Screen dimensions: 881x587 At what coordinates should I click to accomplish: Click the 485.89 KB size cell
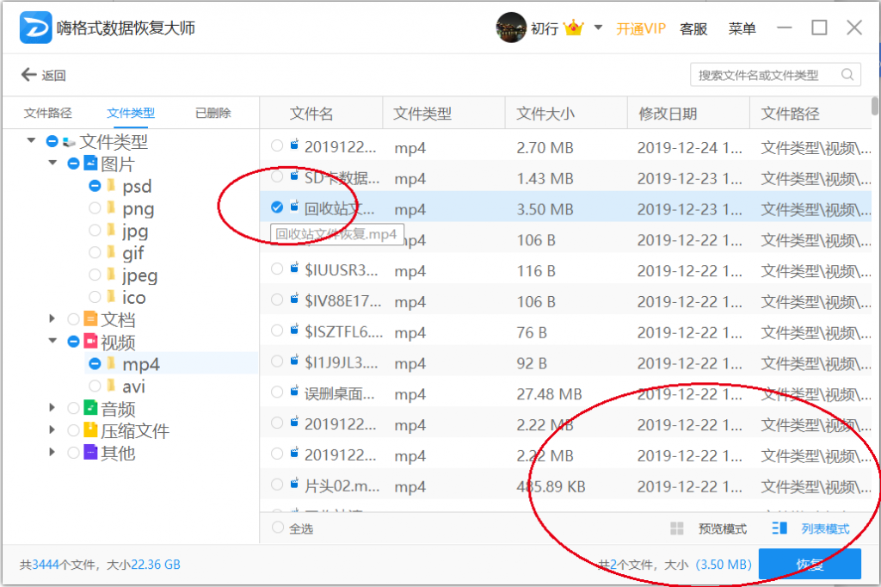point(551,486)
